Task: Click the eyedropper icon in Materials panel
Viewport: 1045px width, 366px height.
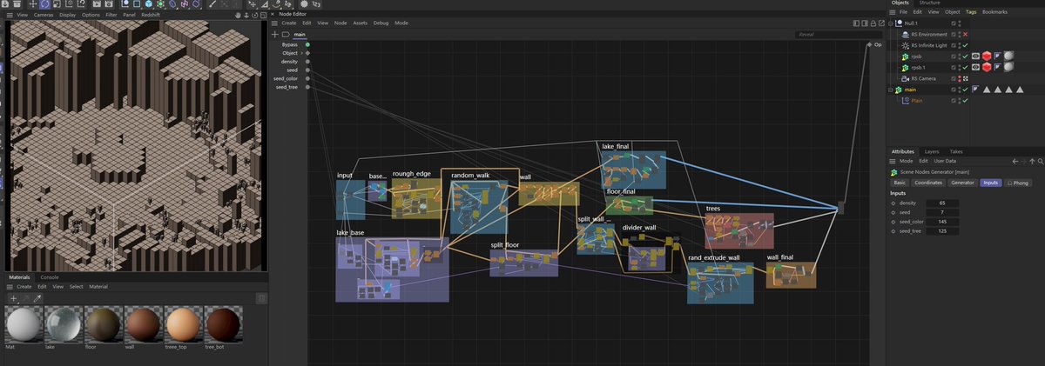Action: [x=37, y=298]
